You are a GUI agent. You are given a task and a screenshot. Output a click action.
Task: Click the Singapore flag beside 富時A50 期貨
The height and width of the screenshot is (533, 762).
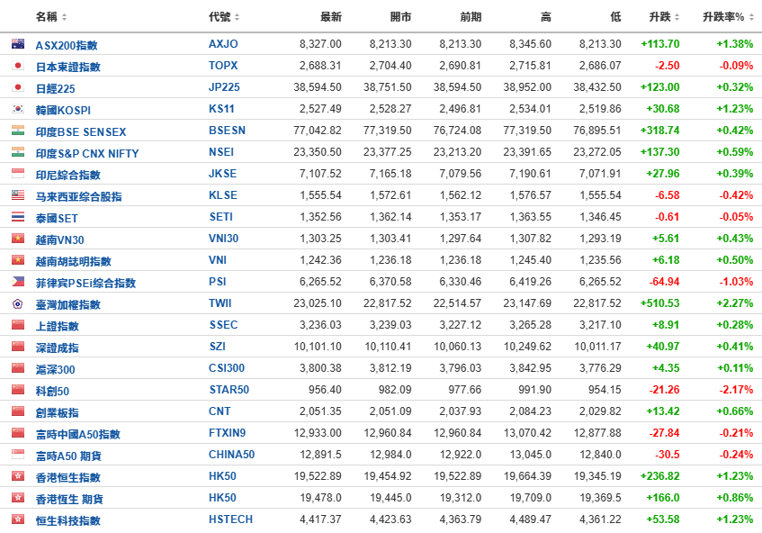[x=17, y=455]
